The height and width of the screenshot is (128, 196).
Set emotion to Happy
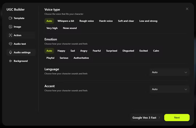(61, 51)
